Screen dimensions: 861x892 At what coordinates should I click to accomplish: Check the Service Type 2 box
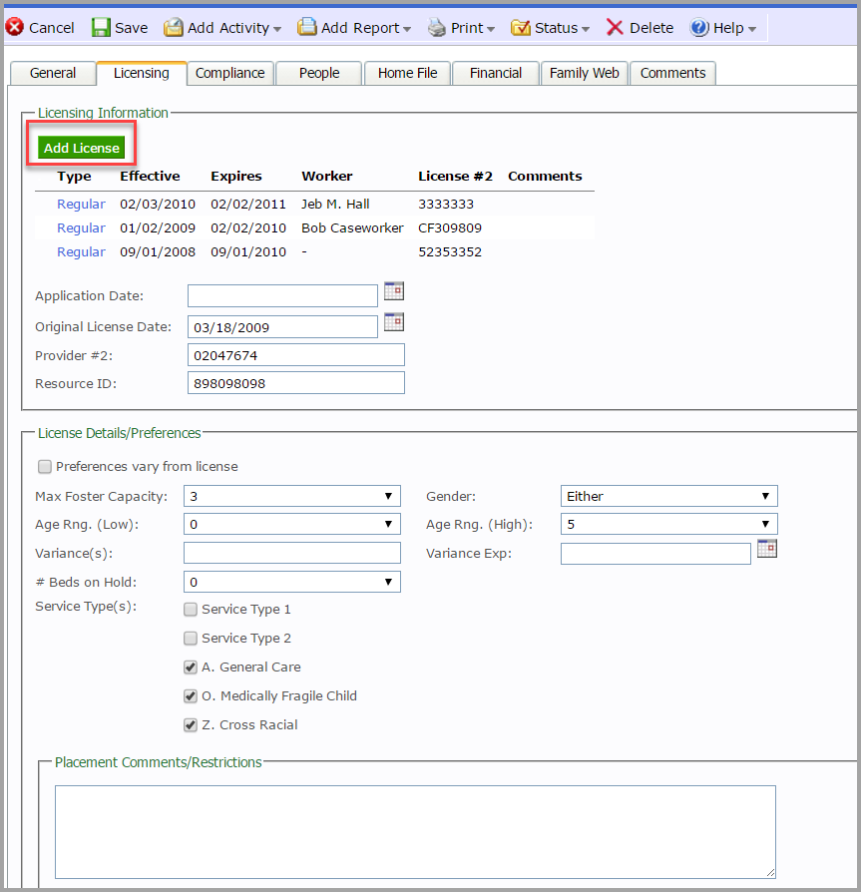191,639
